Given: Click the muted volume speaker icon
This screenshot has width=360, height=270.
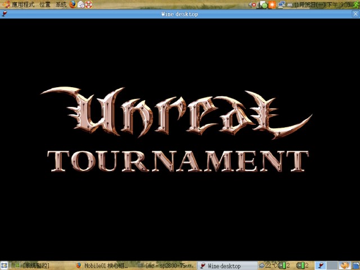Looking at the screenshot, I should click(x=252, y=4).
